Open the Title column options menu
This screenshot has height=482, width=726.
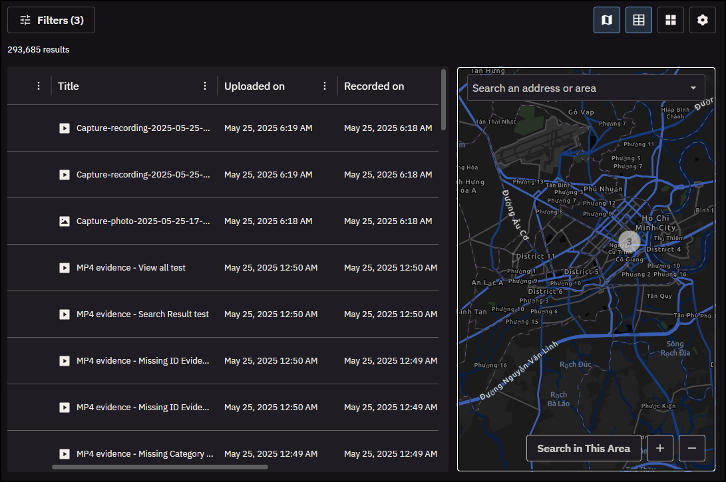[x=205, y=86]
